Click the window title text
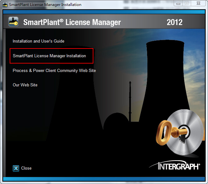The height and width of the screenshot is (184, 208). pyautogui.click(x=45, y=5)
